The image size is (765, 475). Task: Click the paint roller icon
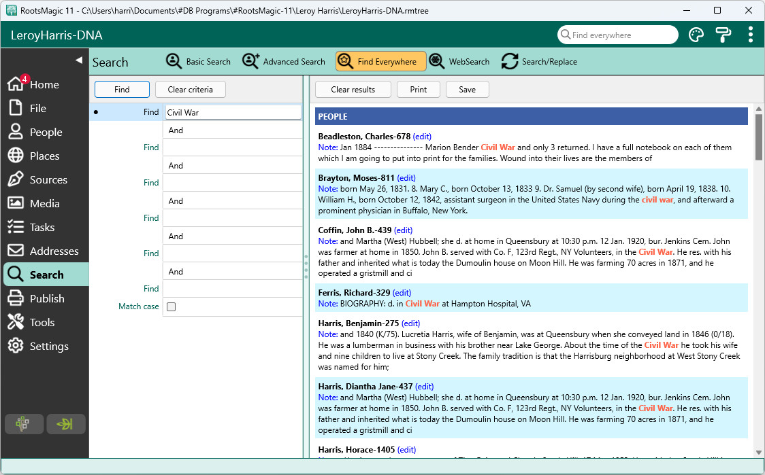[723, 35]
